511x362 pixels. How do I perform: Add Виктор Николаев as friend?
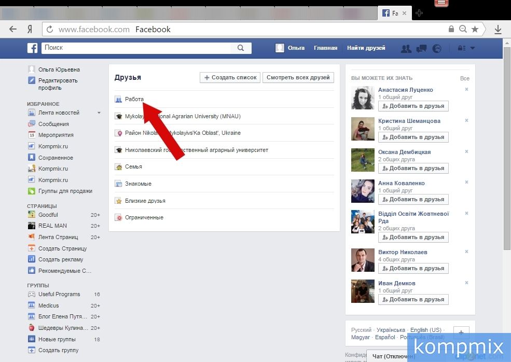[x=413, y=269]
